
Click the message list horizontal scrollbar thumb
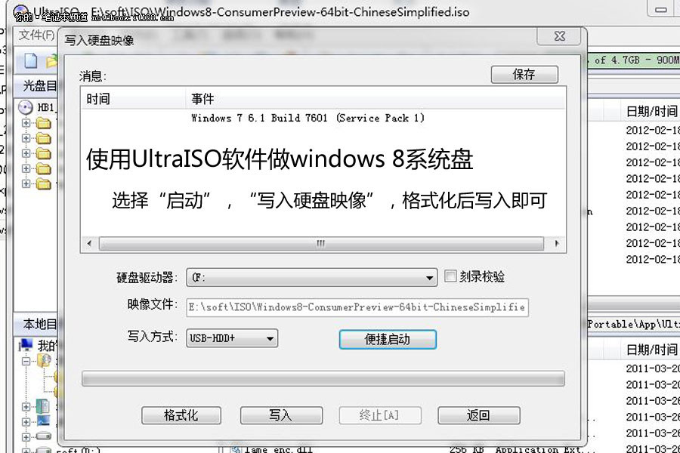coord(321,243)
